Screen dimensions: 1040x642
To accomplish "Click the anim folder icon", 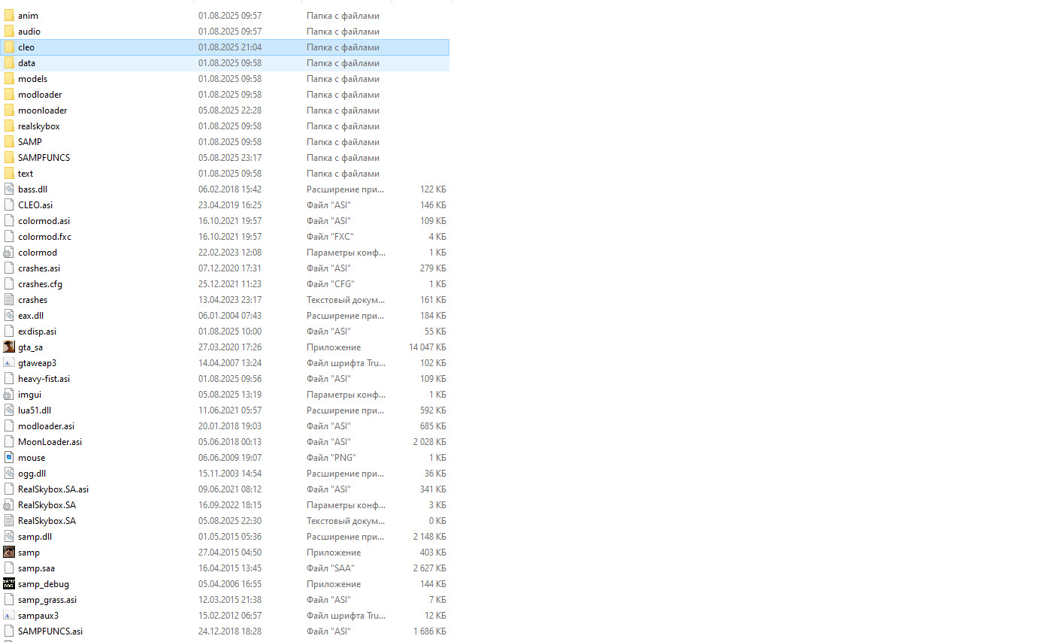I will [9, 16].
